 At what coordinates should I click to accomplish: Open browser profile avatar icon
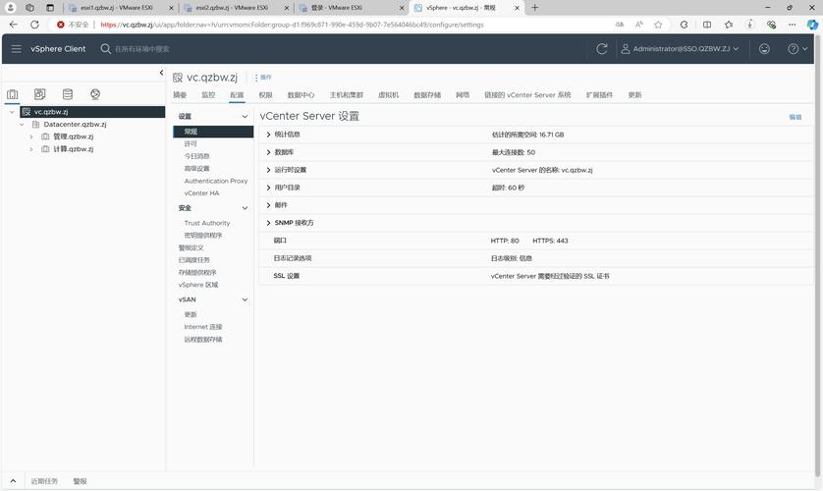(x=11, y=8)
